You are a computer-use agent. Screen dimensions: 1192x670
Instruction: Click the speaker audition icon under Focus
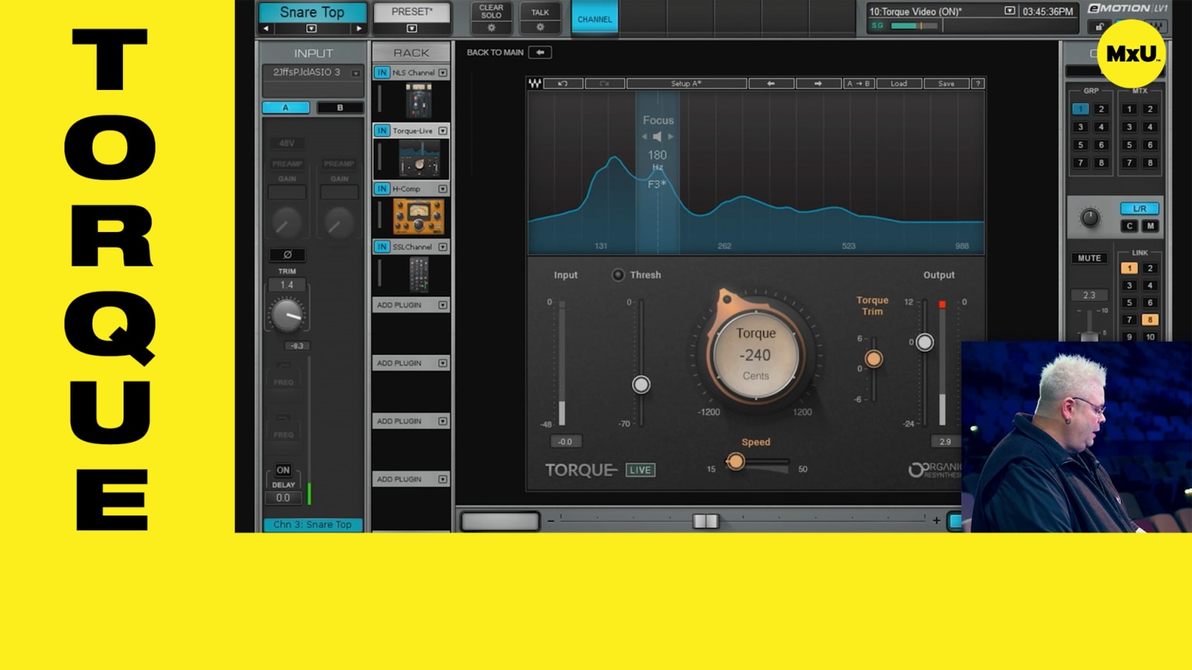[657, 136]
